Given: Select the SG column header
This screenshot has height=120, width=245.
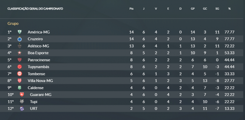Looking at the screenshot, I should [217, 9].
